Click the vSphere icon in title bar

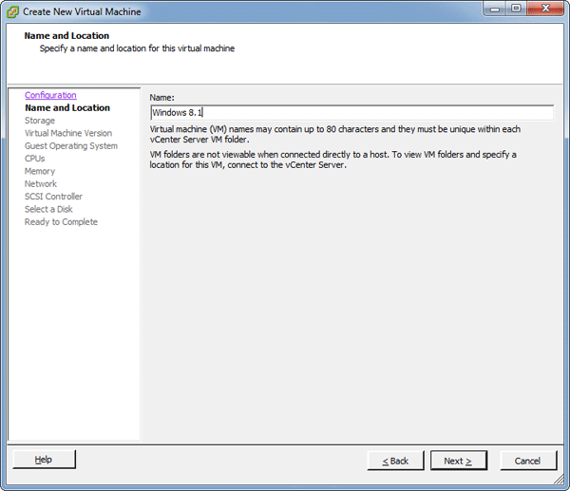(12, 11)
